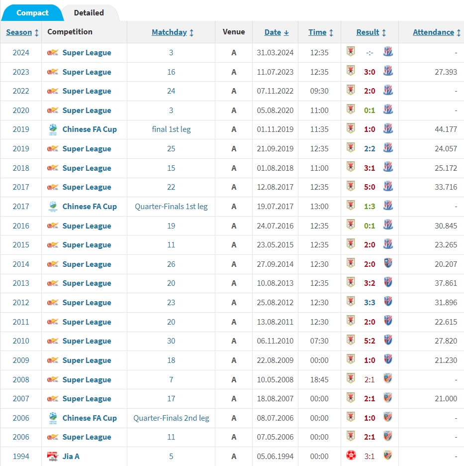Viewport: 464px width, 466px height.
Task: Click the 2010 season link
Action: [21, 341]
